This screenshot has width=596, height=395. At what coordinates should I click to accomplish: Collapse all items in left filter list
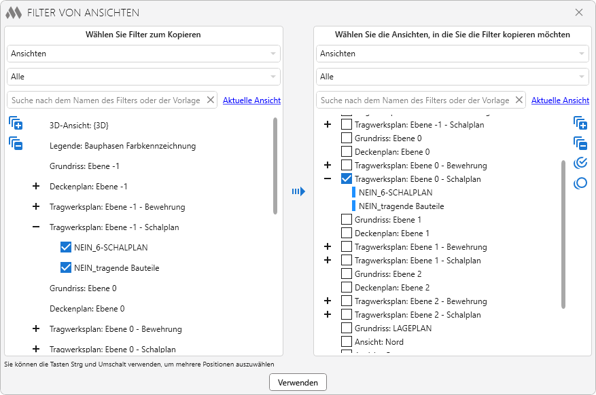pos(16,143)
